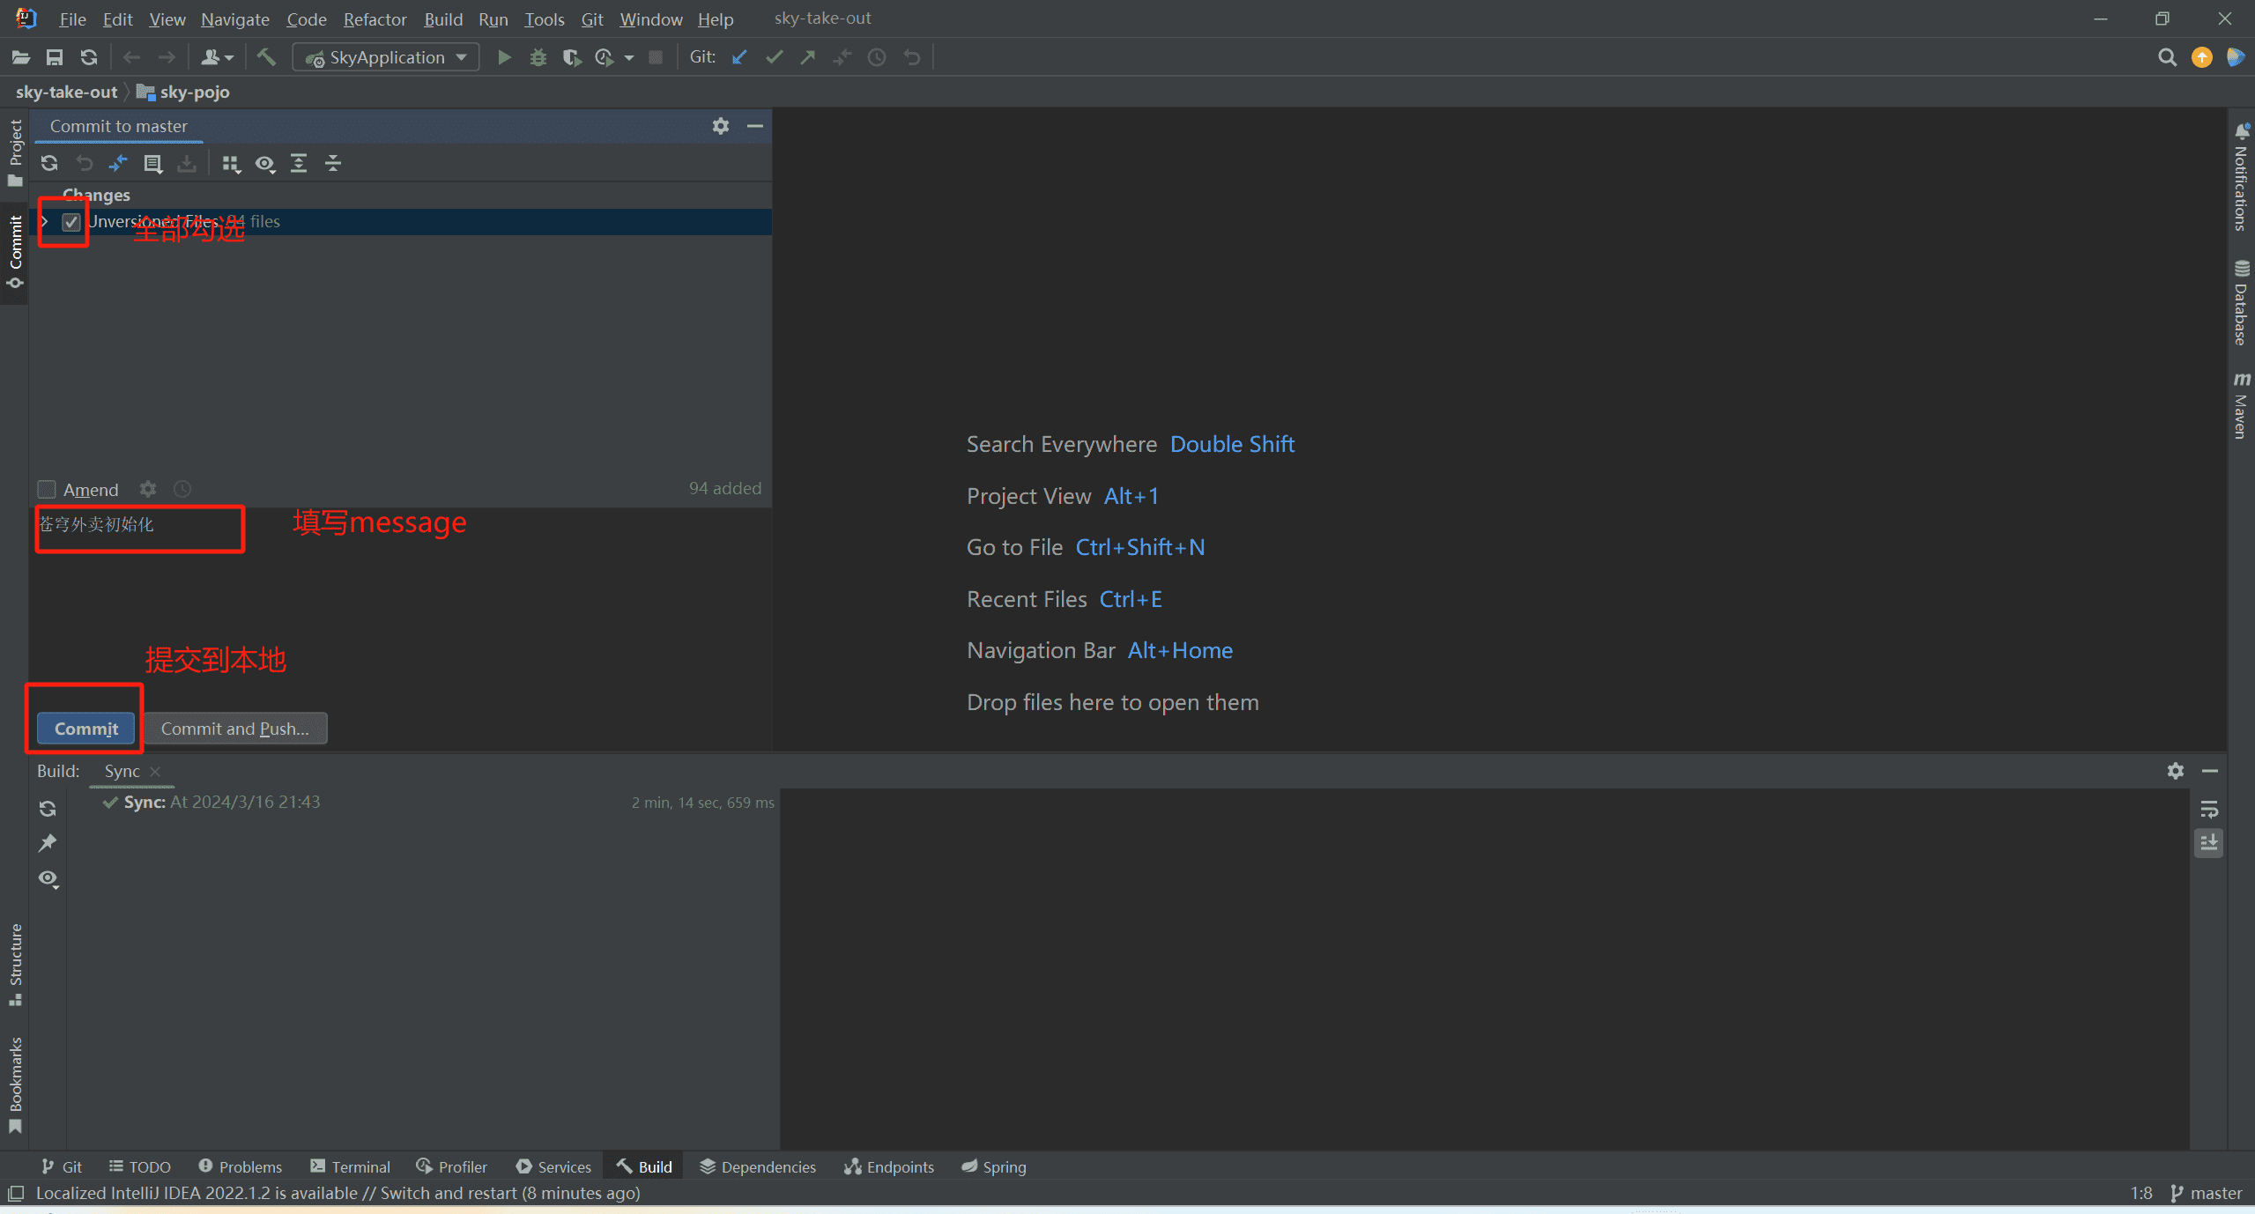Open Commit panel gear options
Viewport: 2255px width, 1214px height.
pos(721,126)
